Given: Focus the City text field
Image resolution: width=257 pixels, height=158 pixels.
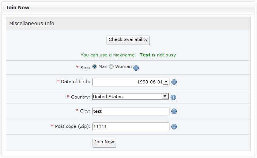Looking at the screenshot, I should 131,111.
